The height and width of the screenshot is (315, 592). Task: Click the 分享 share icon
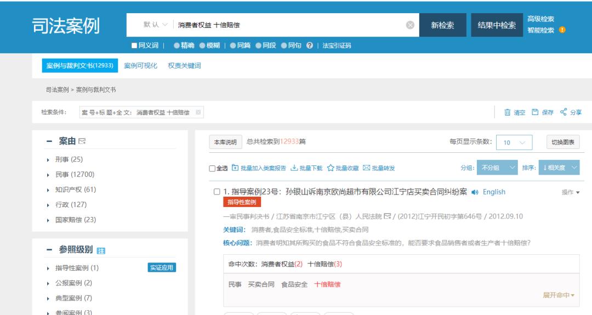click(563, 112)
